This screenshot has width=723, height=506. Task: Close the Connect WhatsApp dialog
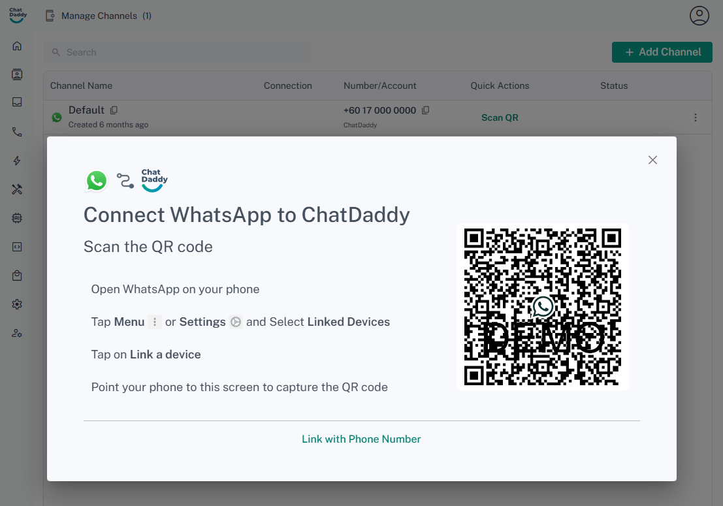(x=652, y=160)
